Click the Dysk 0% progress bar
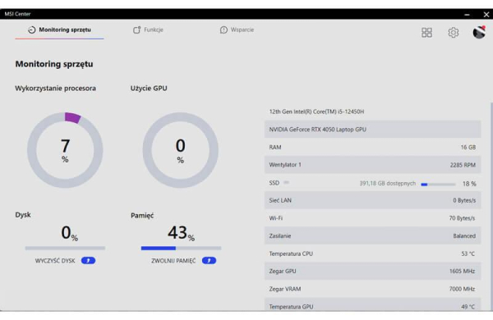Screen dimensions: 493x320 tap(65, 248)
